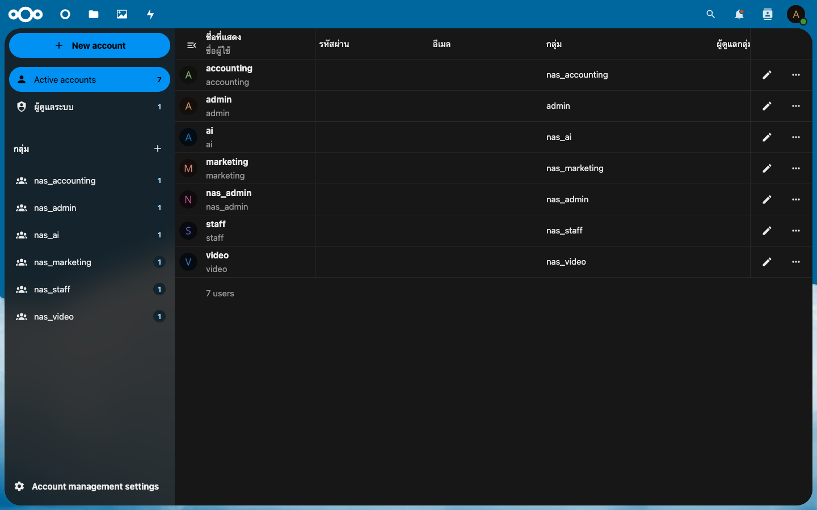Click the staff user S avatar
The image size is (817, 510).
[x=188, y=231]
